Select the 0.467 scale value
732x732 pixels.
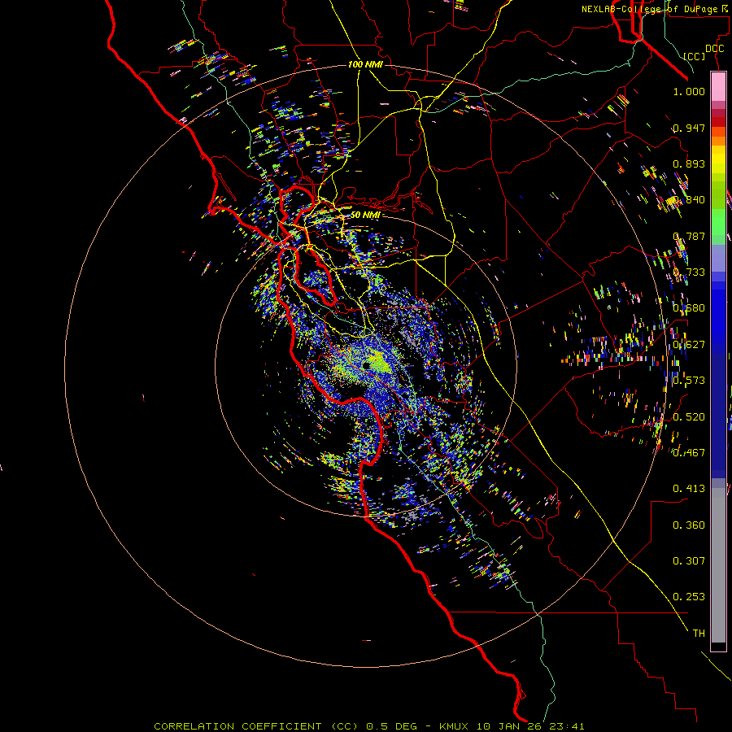pos(689,453)
